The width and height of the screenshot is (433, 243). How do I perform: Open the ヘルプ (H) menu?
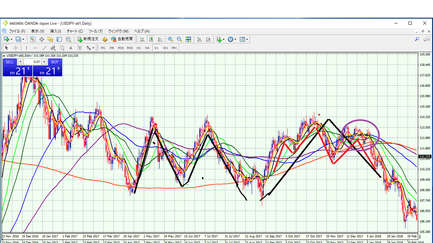pyautogui.click(x=142, y=31)
